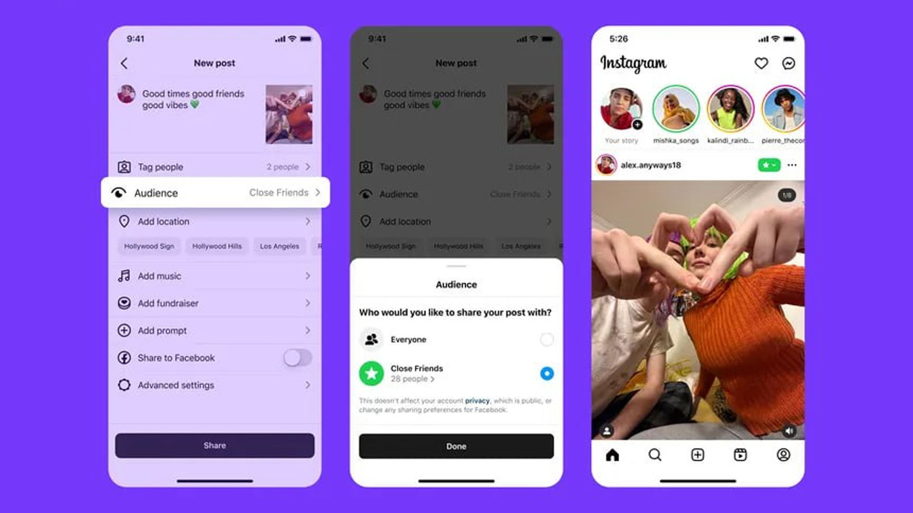Viewport: 913px width, 513px height.
Task: Tap the Add location pin icon
Action: (x=124, y=221)
